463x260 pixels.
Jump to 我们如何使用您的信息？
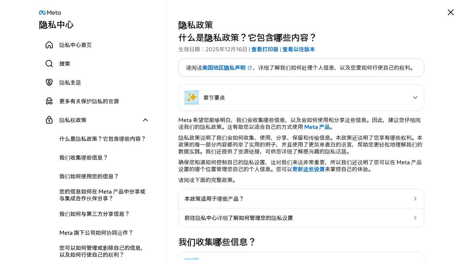pos(89,176)
